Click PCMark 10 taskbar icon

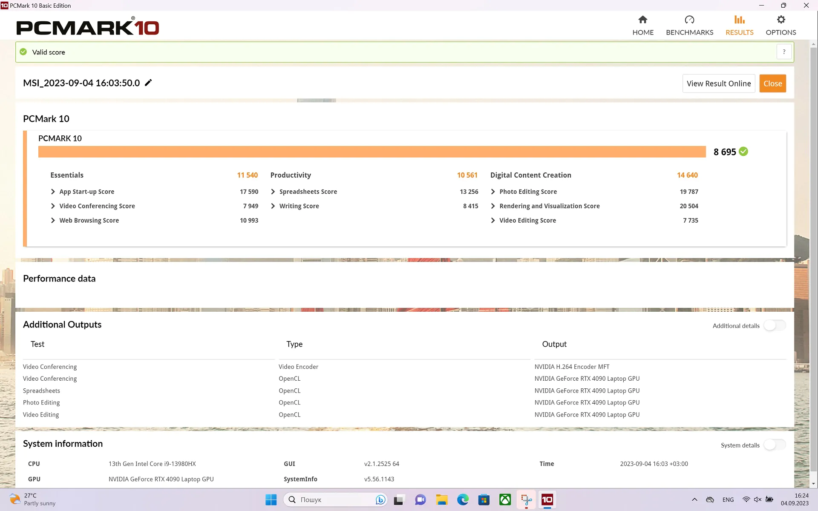click(x=547, y=500)
